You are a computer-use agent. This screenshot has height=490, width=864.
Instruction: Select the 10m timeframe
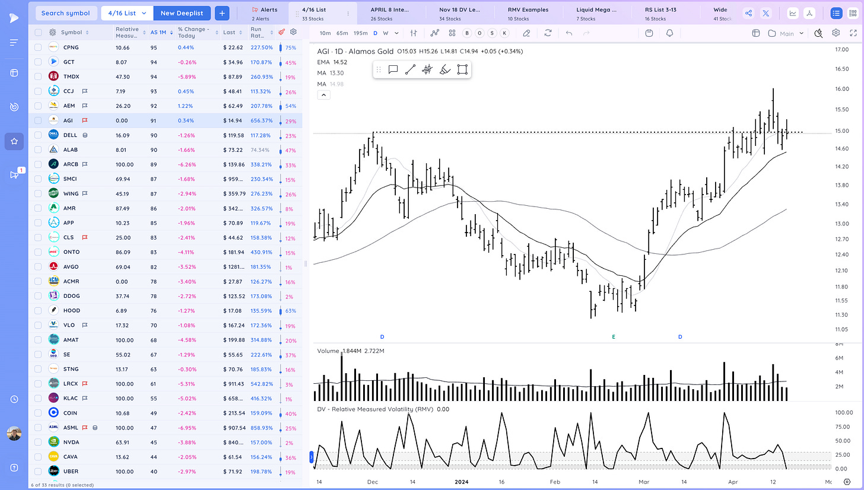(325, 33)
